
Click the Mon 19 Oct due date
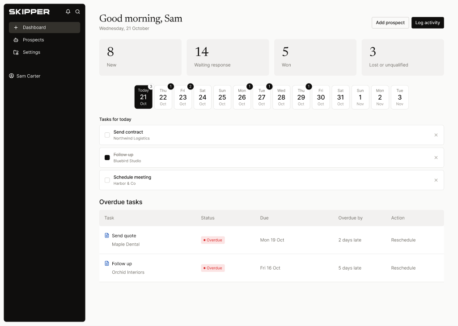pyautogui.click(x=272, y=240)
